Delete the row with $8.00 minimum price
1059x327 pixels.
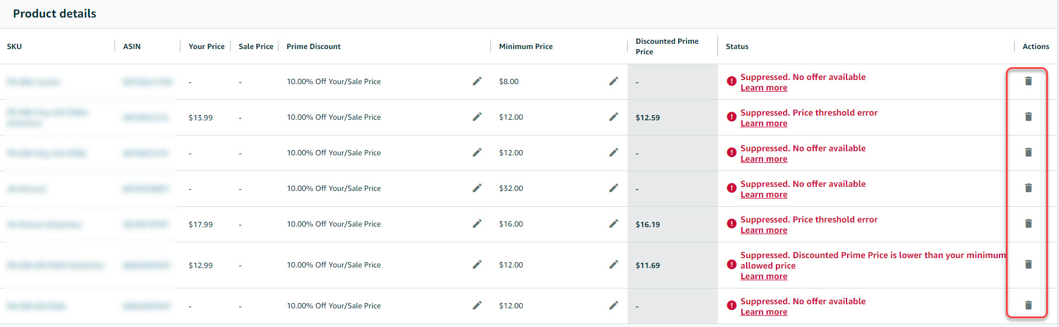pyautogui.click(x=1028, y=81)
